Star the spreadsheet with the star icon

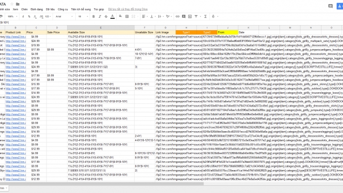pos(12,4)
